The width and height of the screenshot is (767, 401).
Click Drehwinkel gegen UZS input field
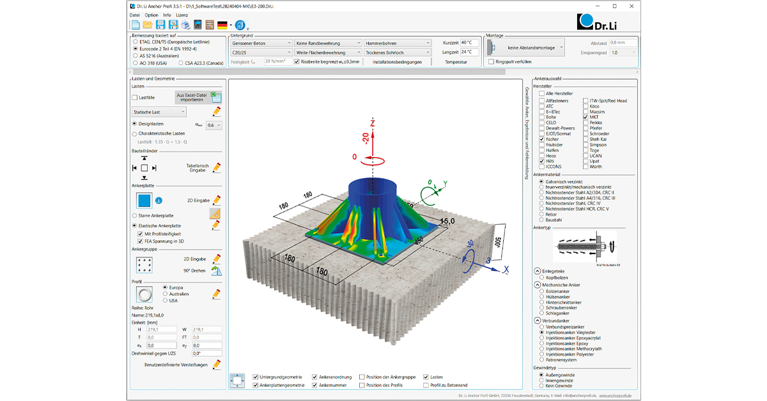(206, 353)
